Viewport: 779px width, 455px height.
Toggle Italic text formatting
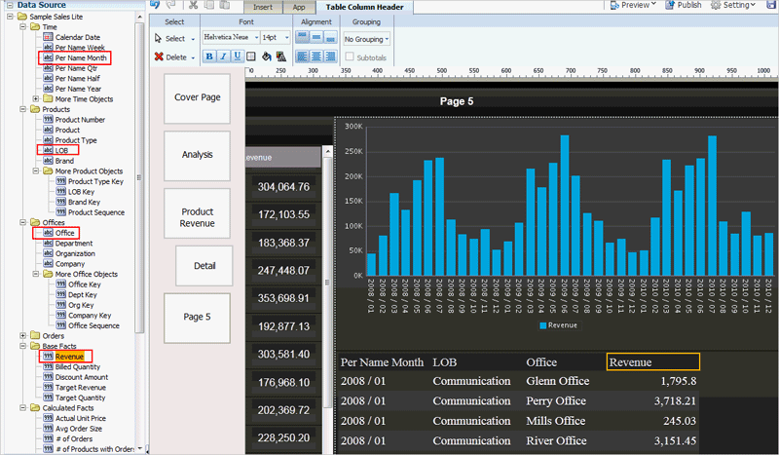[x=223, y=57]
